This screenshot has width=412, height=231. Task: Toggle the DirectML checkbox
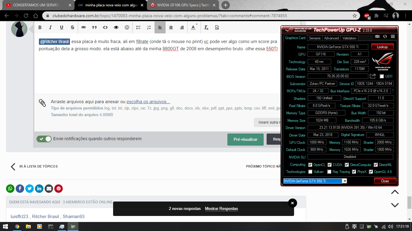[376, 165]
